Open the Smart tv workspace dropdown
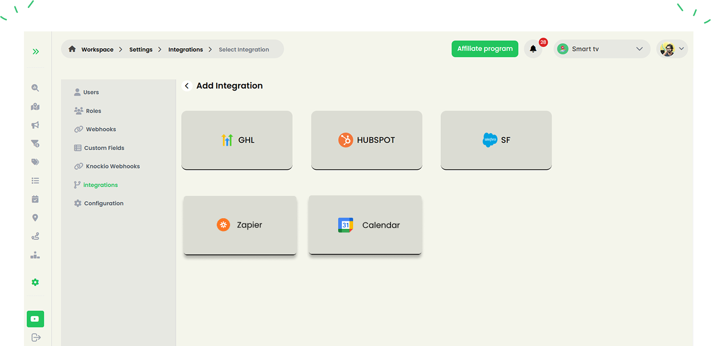Viewport: 711px width, 346px height. click(602, 49)
